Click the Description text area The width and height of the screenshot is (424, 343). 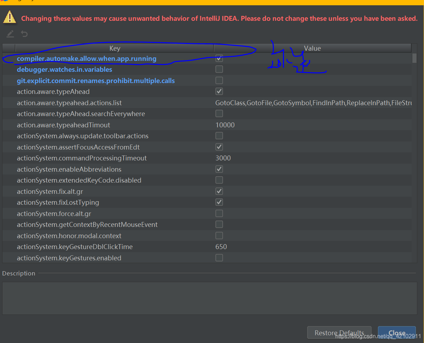[x=209, y=298]
